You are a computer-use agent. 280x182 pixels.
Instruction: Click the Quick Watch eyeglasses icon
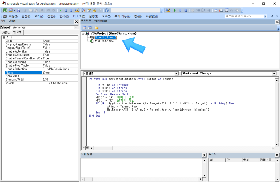click(232, 11)
